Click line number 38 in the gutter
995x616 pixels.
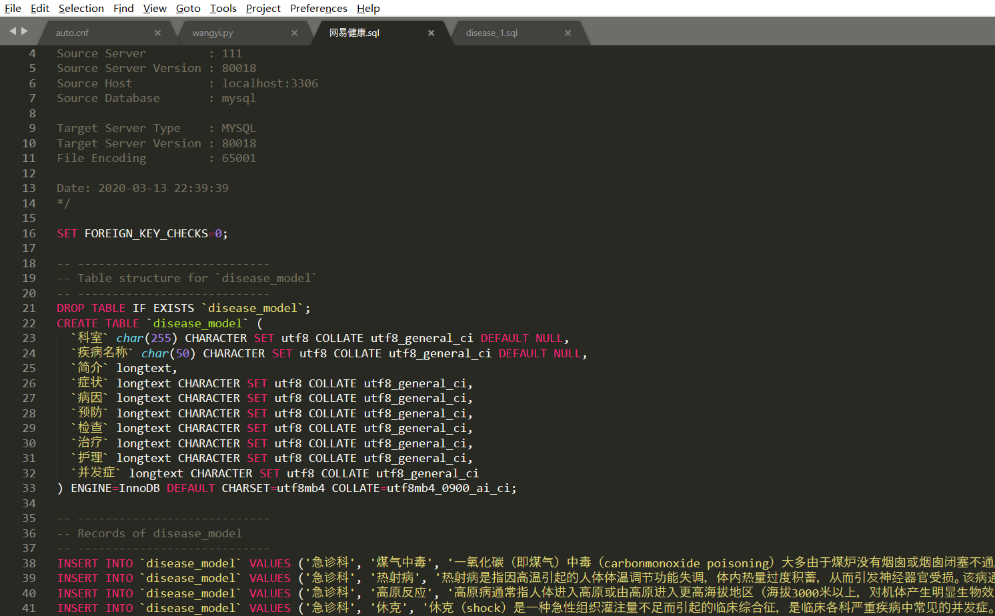pyautogui.click(x=29, y=563)
